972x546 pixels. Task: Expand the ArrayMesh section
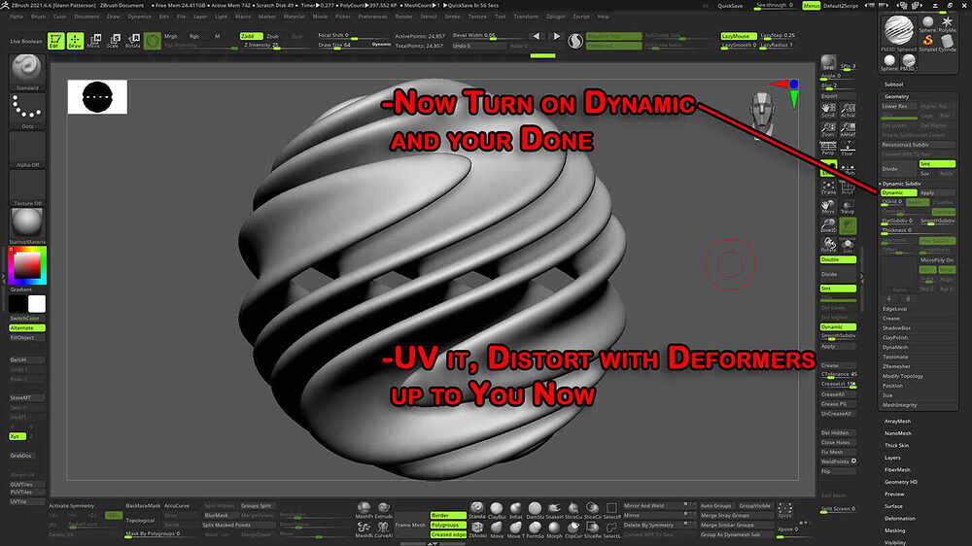pyautogui.click(x=897, y=422)
